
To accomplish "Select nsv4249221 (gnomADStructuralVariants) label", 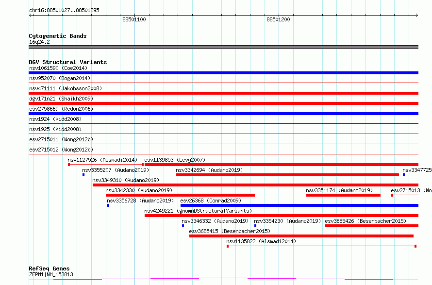I will pyautogui.click(x=198, y=211).
